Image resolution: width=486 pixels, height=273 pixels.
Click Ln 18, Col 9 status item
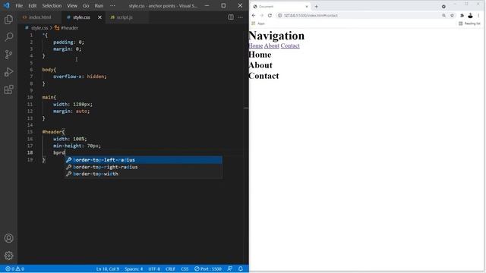pyautogui.click(x=108, y=268)
